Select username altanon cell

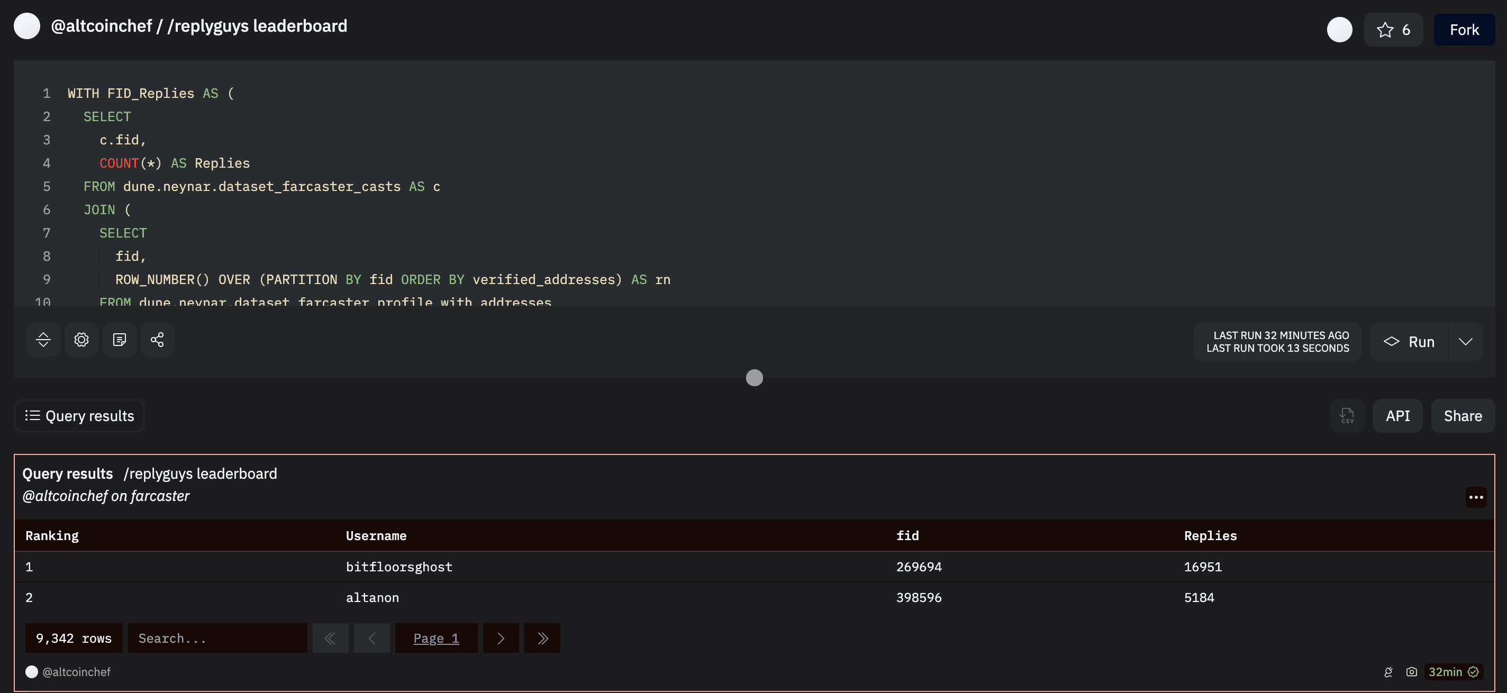(x=372, y=598)
